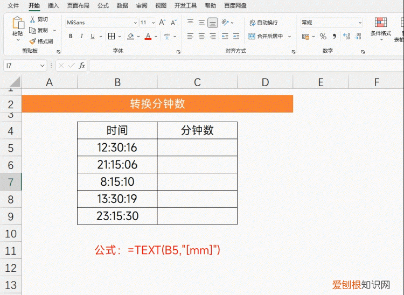Image resolution: width=404 pixels, height=295 pixels.
Task: Apply comma style number format
Action: click(x=335, y=36)
